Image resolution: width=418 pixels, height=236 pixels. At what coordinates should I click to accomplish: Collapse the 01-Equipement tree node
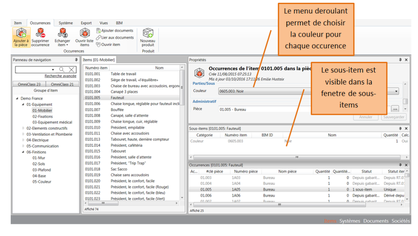click(22, 105)
